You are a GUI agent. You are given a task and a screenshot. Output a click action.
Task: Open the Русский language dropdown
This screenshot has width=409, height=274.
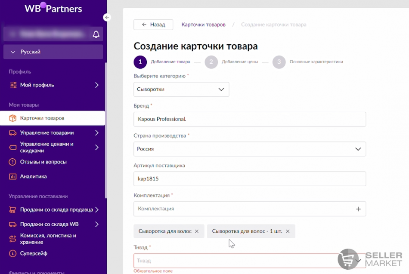coord(53,52)
